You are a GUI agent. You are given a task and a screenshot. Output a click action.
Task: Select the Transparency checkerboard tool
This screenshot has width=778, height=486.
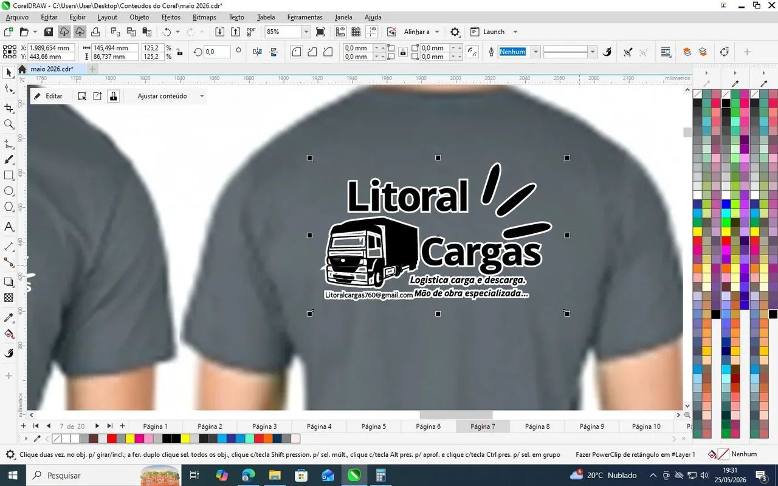tap(9, 298)
